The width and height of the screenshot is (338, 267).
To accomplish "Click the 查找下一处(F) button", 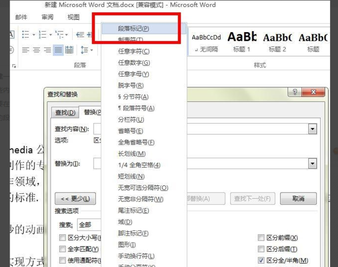I will click(x=252, y=198).
